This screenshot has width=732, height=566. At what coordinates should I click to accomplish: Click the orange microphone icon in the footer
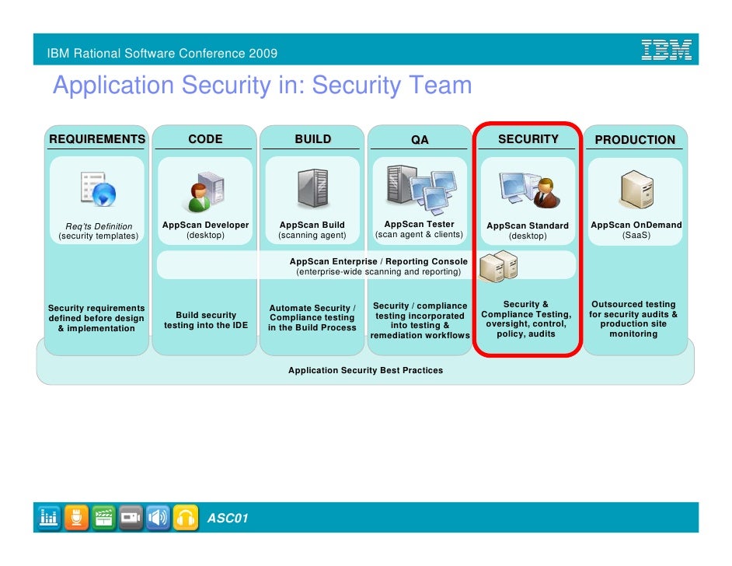pyautogui.click(x=76, y=518)
